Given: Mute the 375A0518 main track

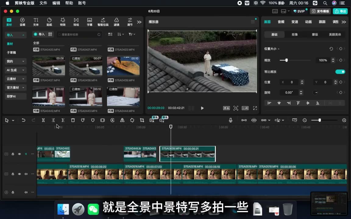Looking at the screenshot, I should point(26,174).
